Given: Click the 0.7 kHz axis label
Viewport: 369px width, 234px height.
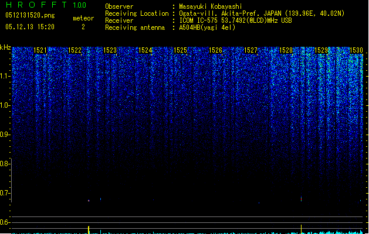Looking at the screenshot, I should pyautogui.click(x=5, y=193).
